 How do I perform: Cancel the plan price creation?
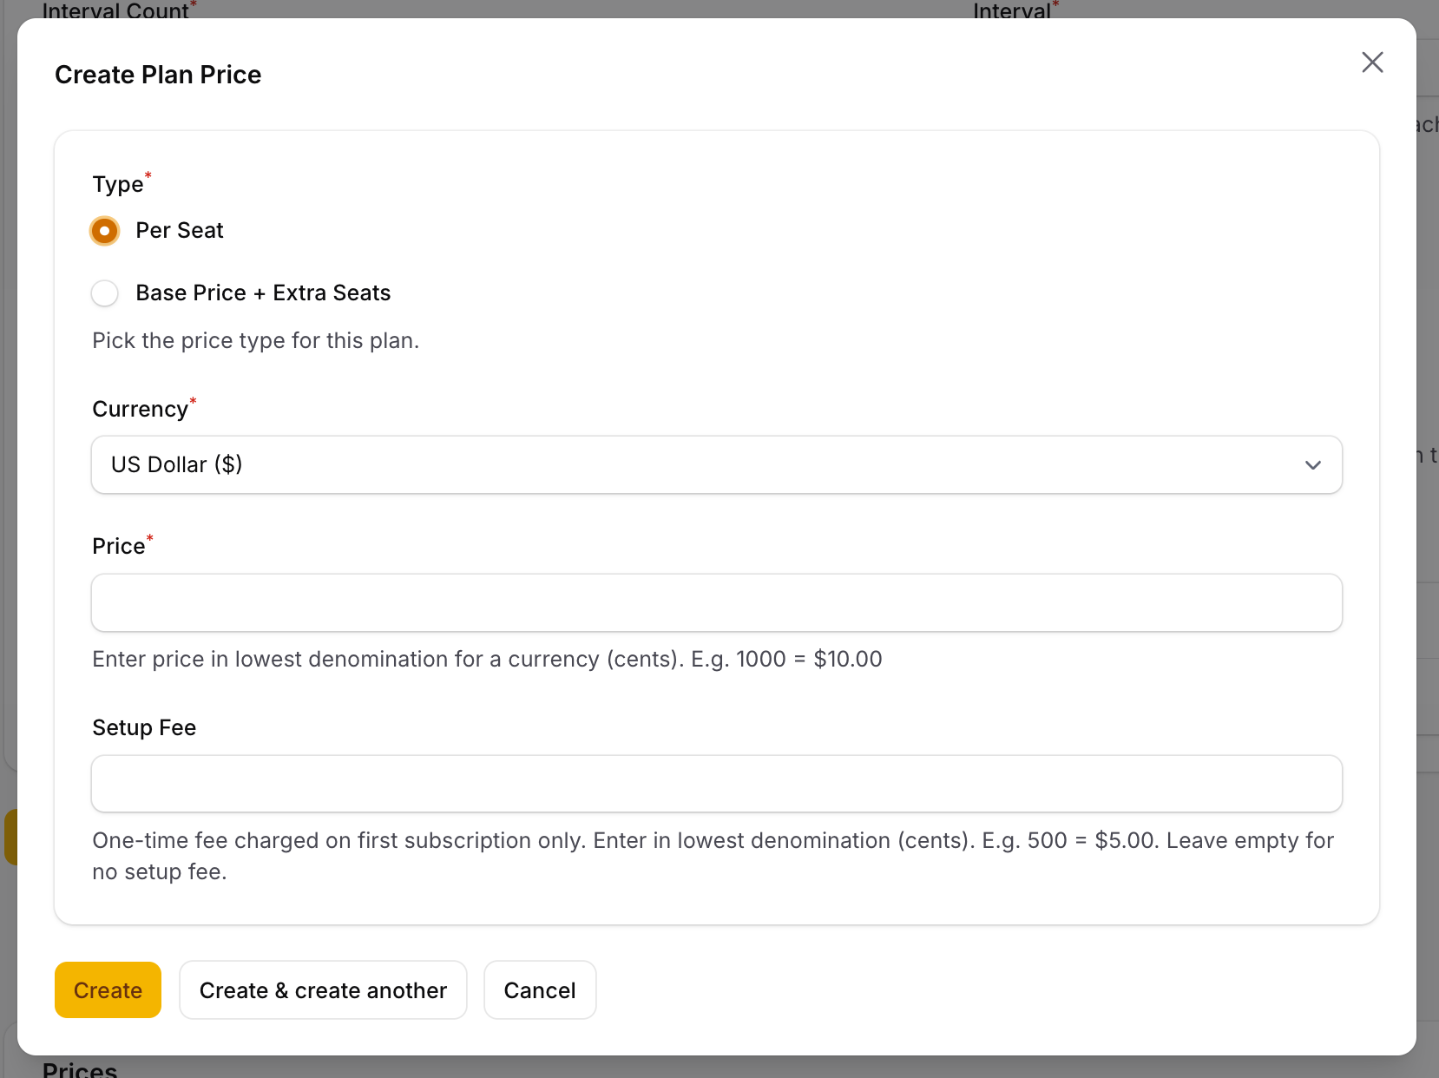click(x=539, y=990)
